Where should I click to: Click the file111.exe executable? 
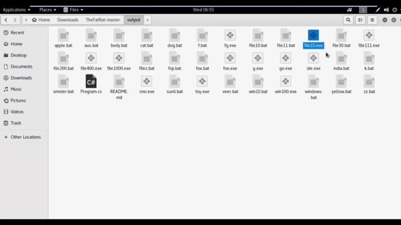point(369,35)
